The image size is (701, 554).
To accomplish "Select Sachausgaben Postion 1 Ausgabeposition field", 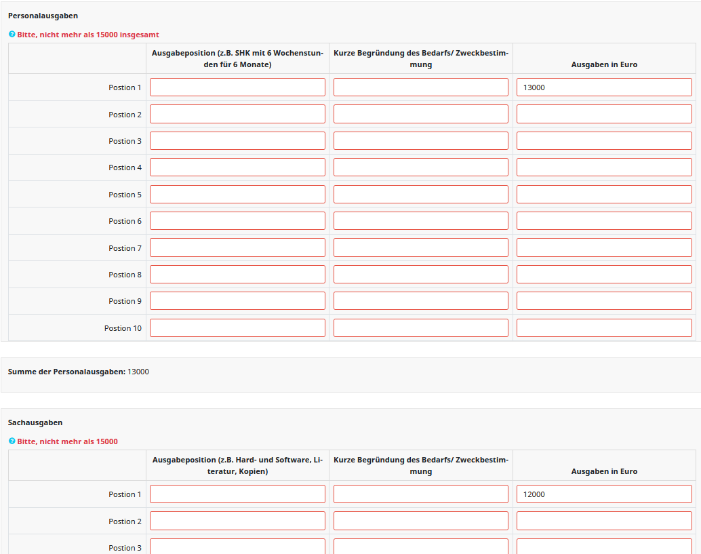I will tap(237, 494).
